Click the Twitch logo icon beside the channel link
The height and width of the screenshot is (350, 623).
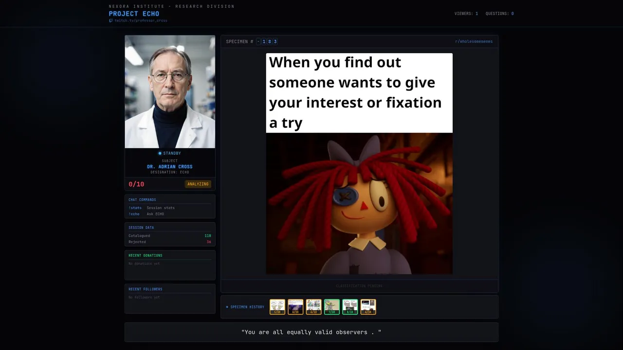click(110, 21)
